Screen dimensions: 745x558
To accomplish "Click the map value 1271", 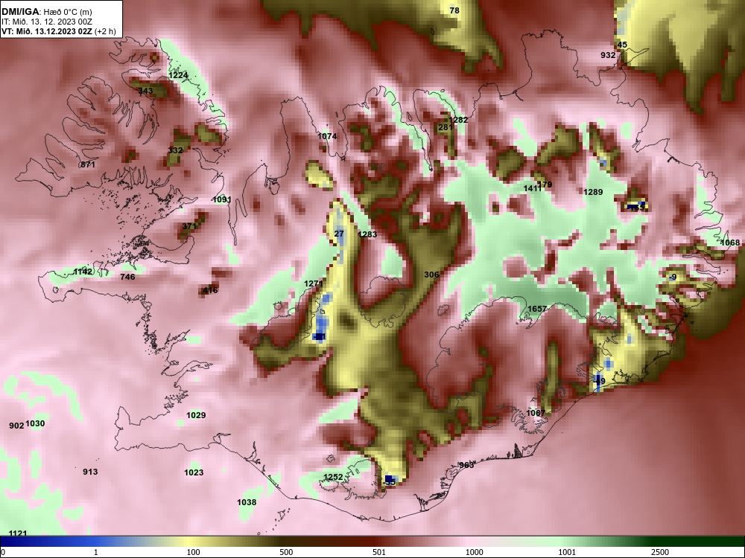I will tap(314, 283).
